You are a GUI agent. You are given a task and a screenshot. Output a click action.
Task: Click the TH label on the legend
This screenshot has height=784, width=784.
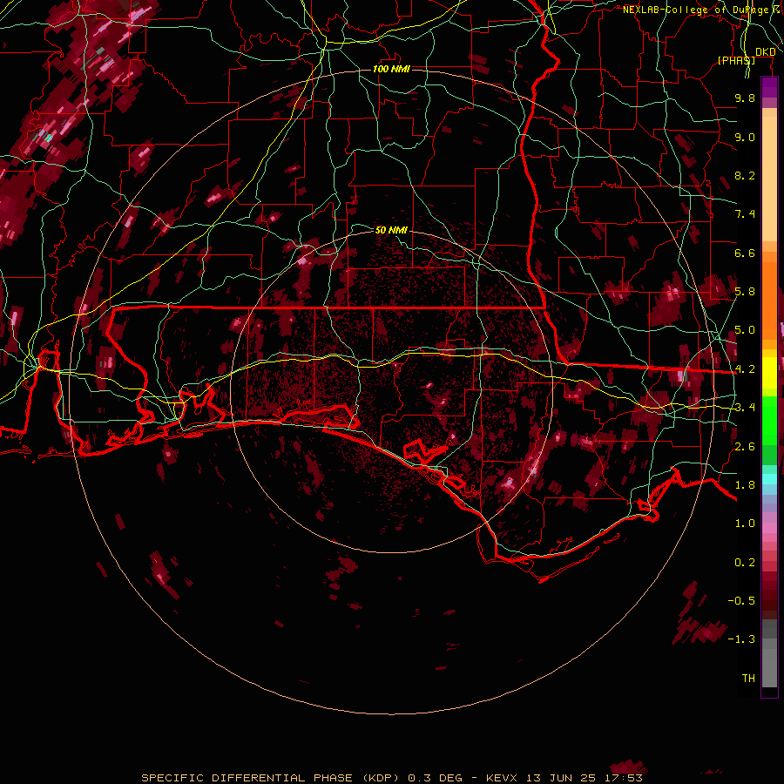click(748, 679)
